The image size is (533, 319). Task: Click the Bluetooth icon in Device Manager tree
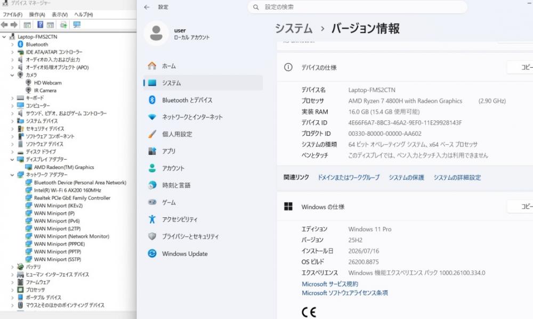pyautogui.click(x=20, y=45)
